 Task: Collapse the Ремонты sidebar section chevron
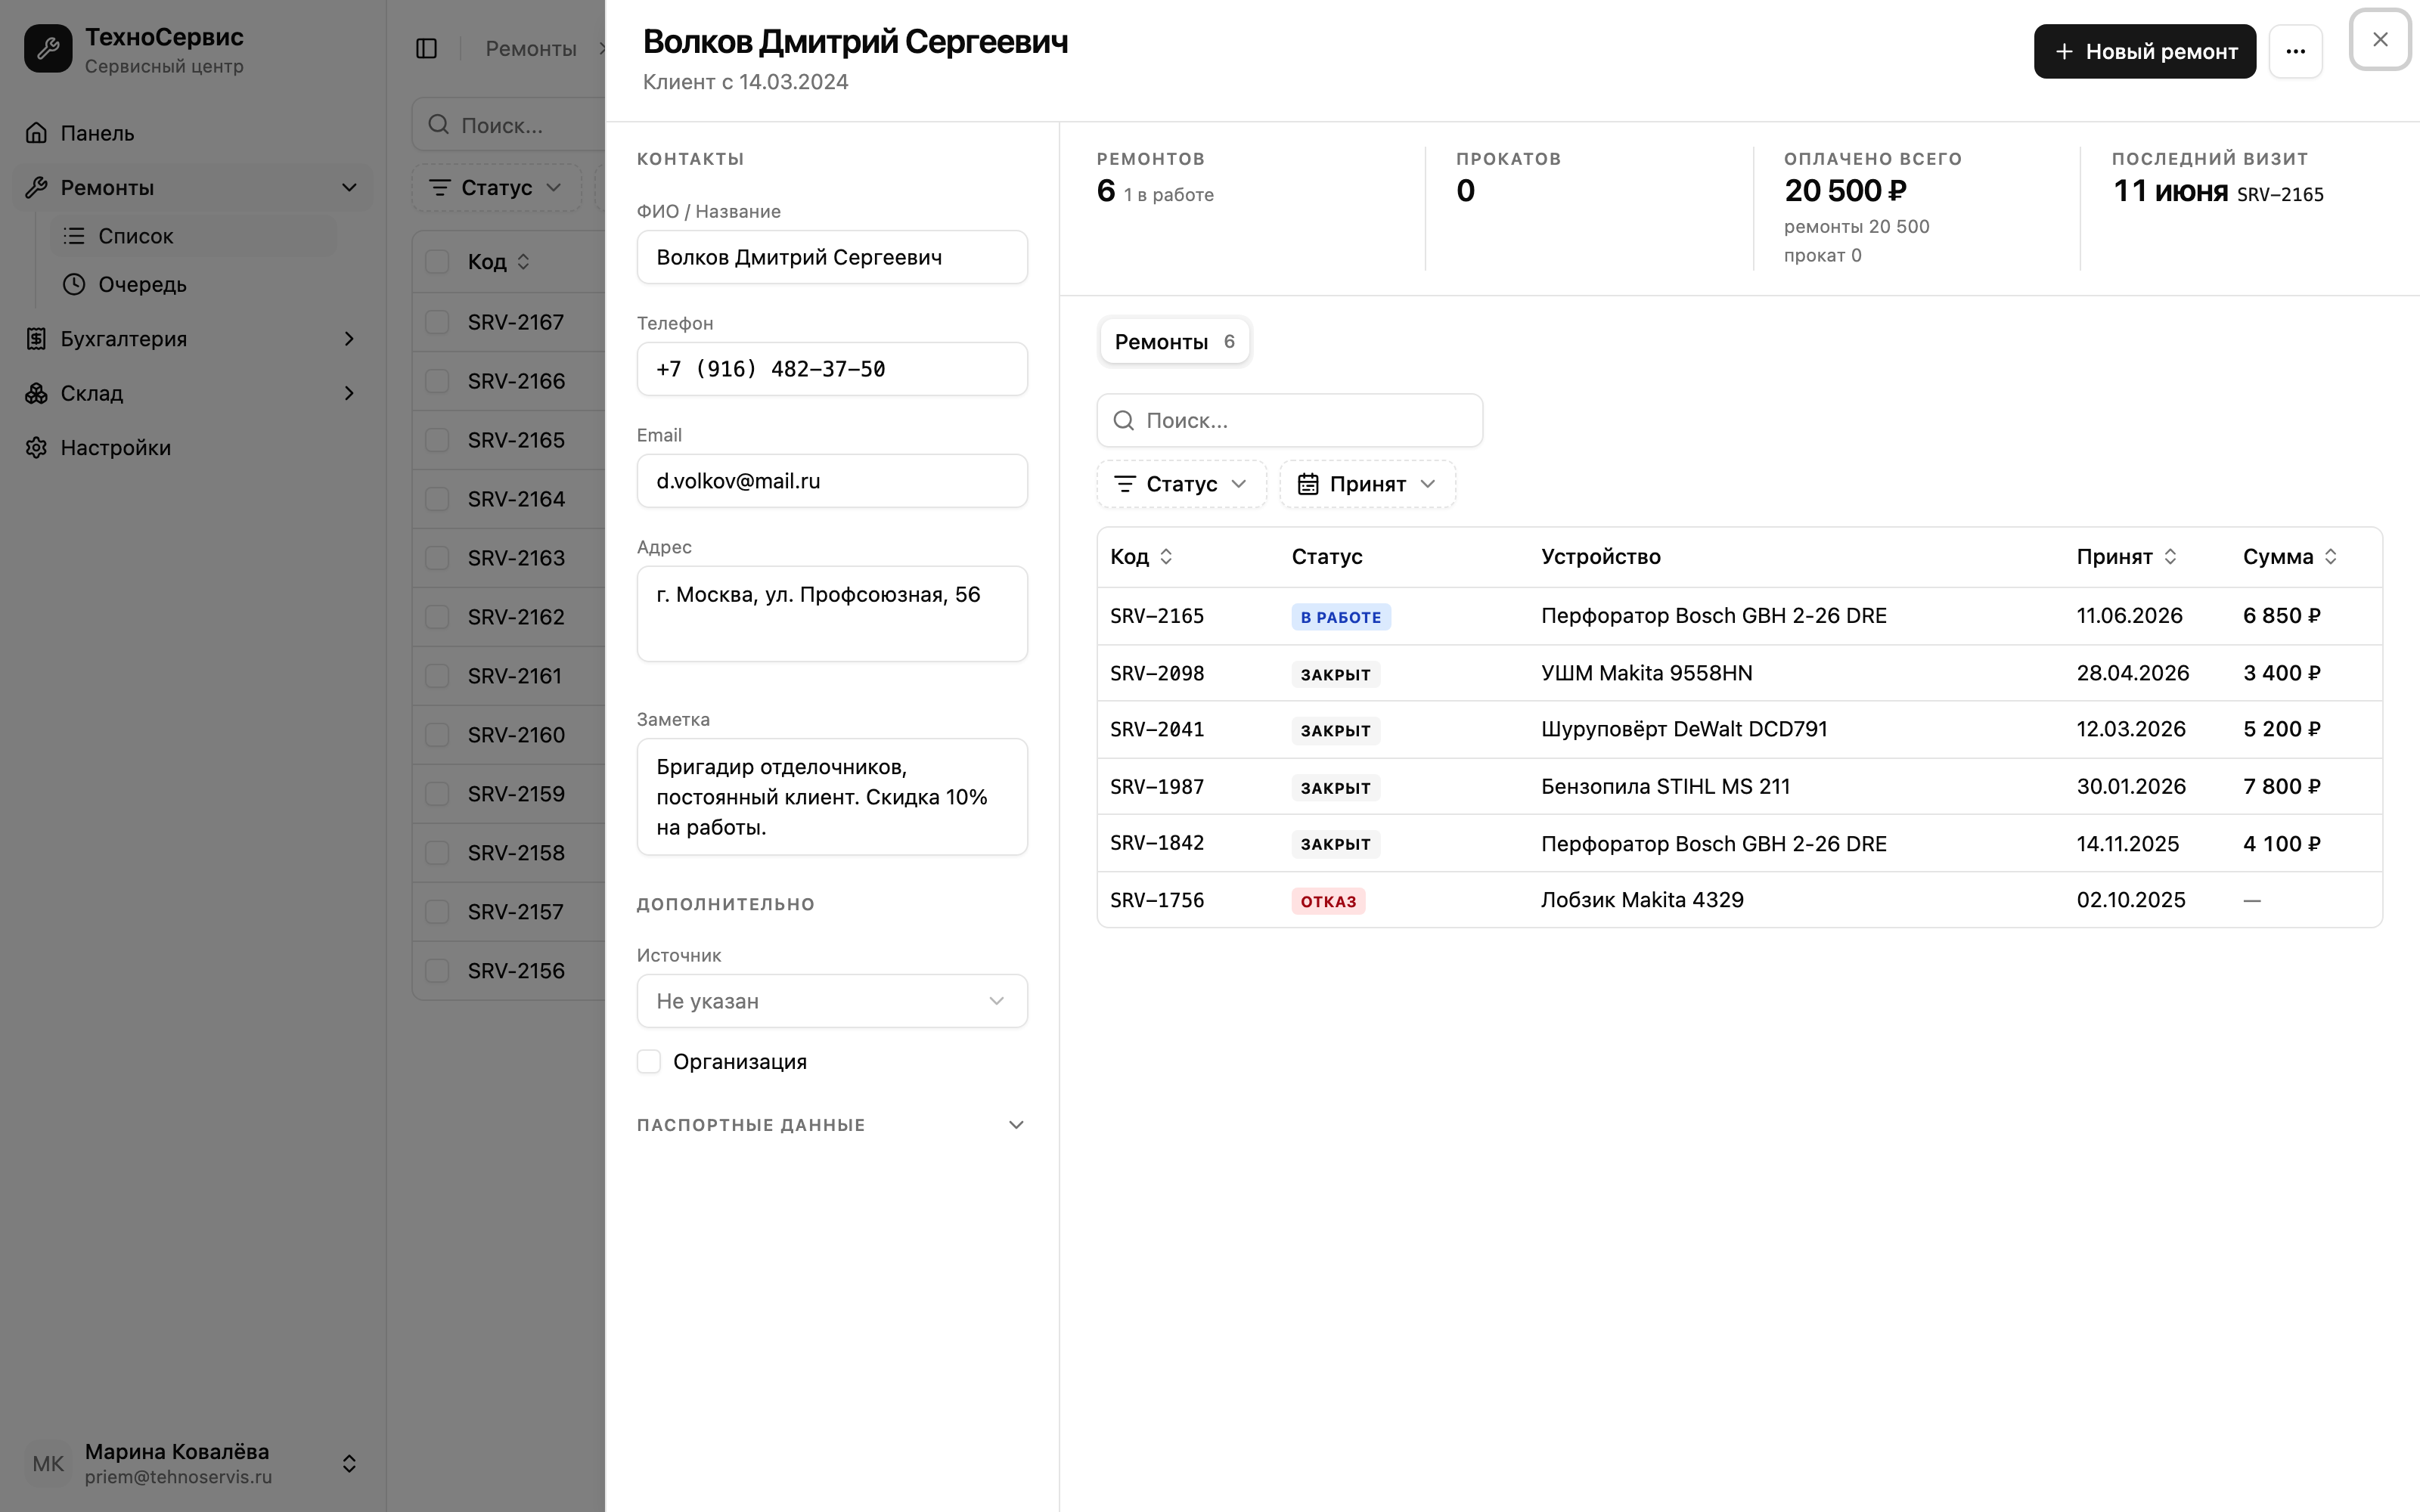click(x=349, y=187)
